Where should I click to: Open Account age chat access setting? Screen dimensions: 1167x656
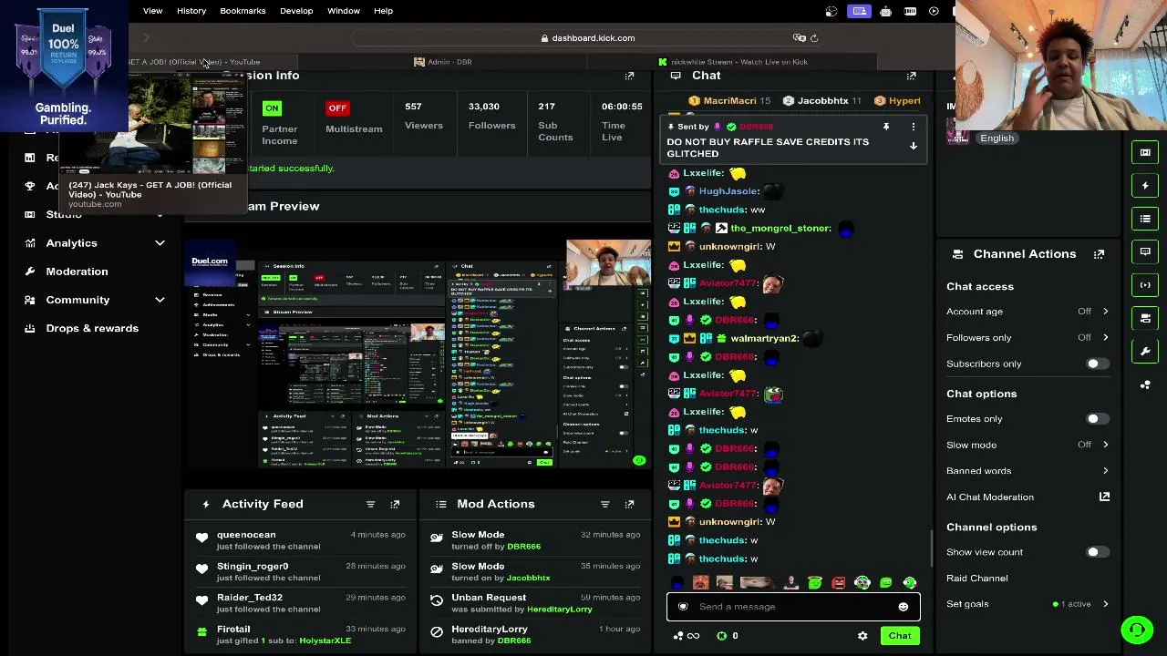[x=1028, y=312]
